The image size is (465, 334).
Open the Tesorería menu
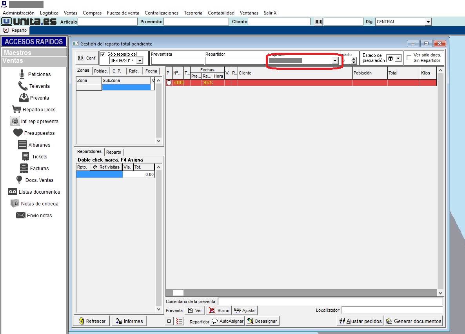193,13
